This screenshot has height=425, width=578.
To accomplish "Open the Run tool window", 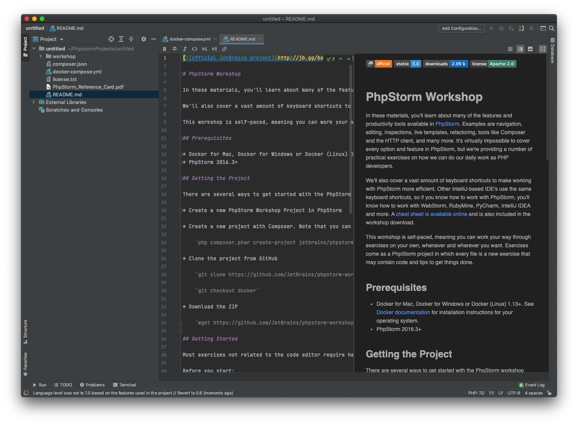I will [39, 385].
